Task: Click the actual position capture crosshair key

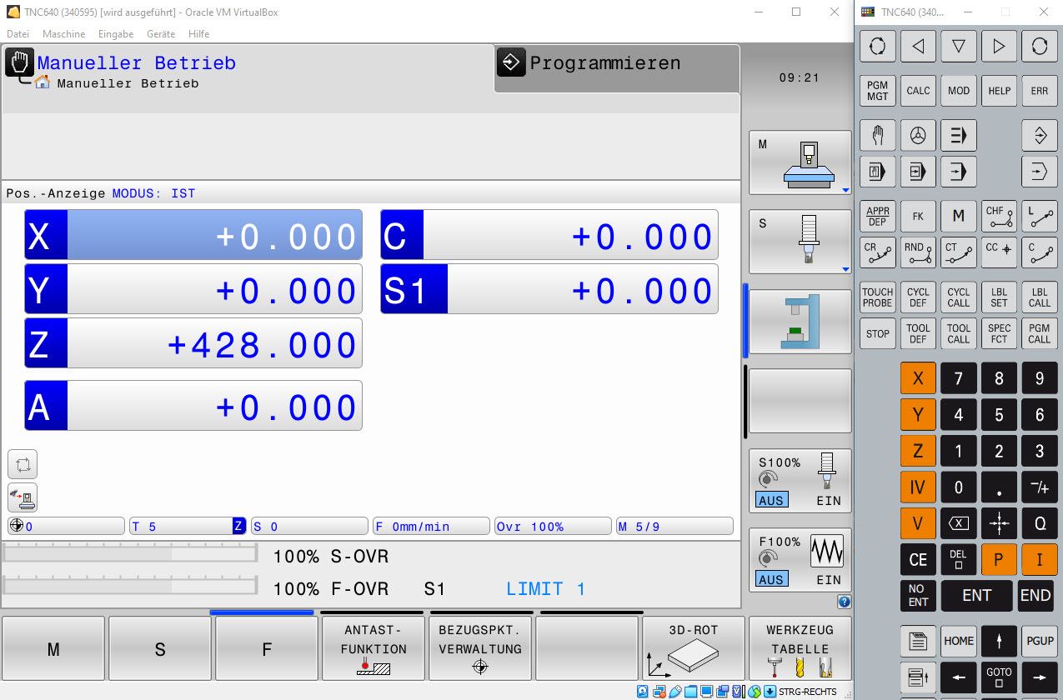Action: (999, 523)
